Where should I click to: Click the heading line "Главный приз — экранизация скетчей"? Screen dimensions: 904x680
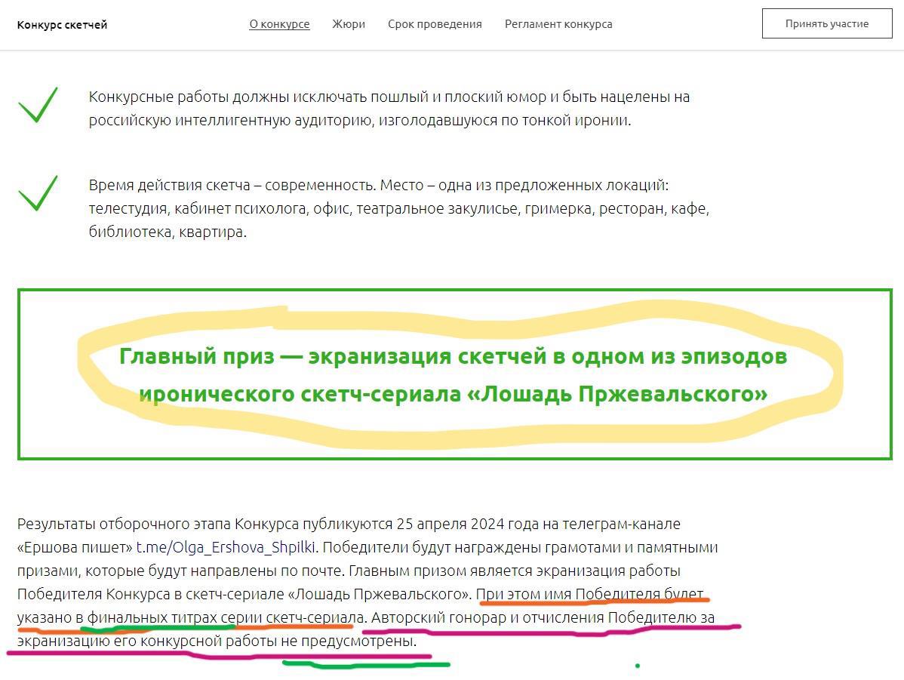[x=453, y=356]
